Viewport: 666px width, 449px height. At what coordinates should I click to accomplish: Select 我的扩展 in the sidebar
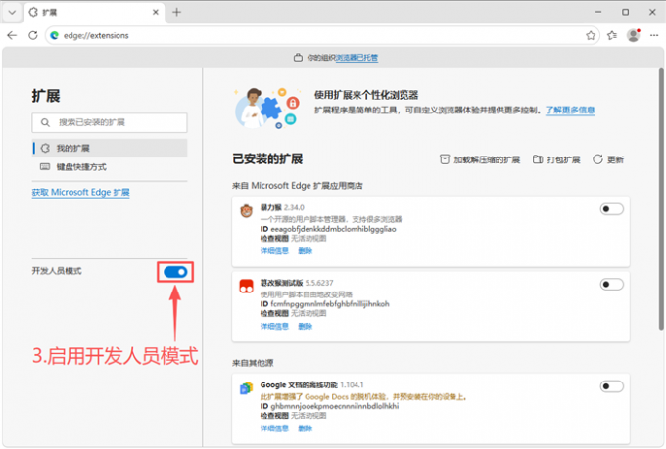110,148
